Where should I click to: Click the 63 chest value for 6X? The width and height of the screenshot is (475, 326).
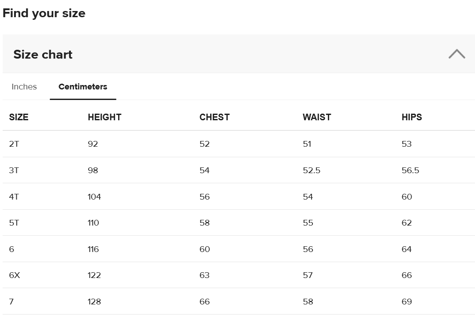coord(204,275)
